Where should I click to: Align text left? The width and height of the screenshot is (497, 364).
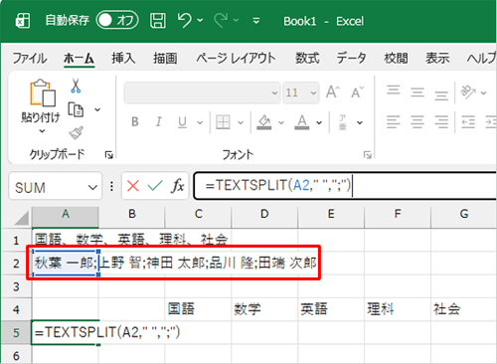click(394, 122)
